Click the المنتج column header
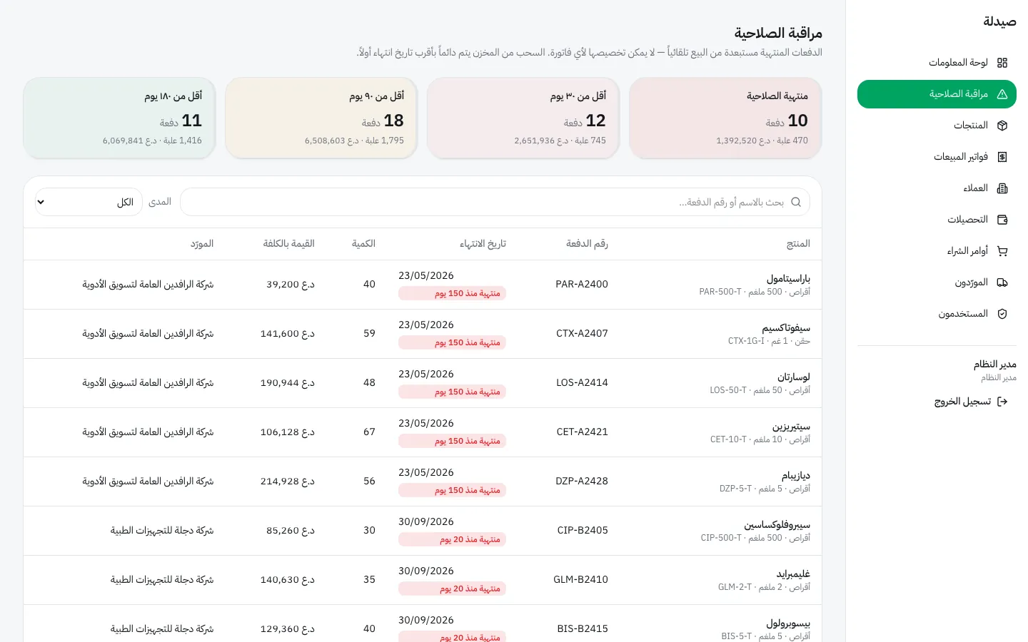This screenshot has height=642, width=1028. 798,244
